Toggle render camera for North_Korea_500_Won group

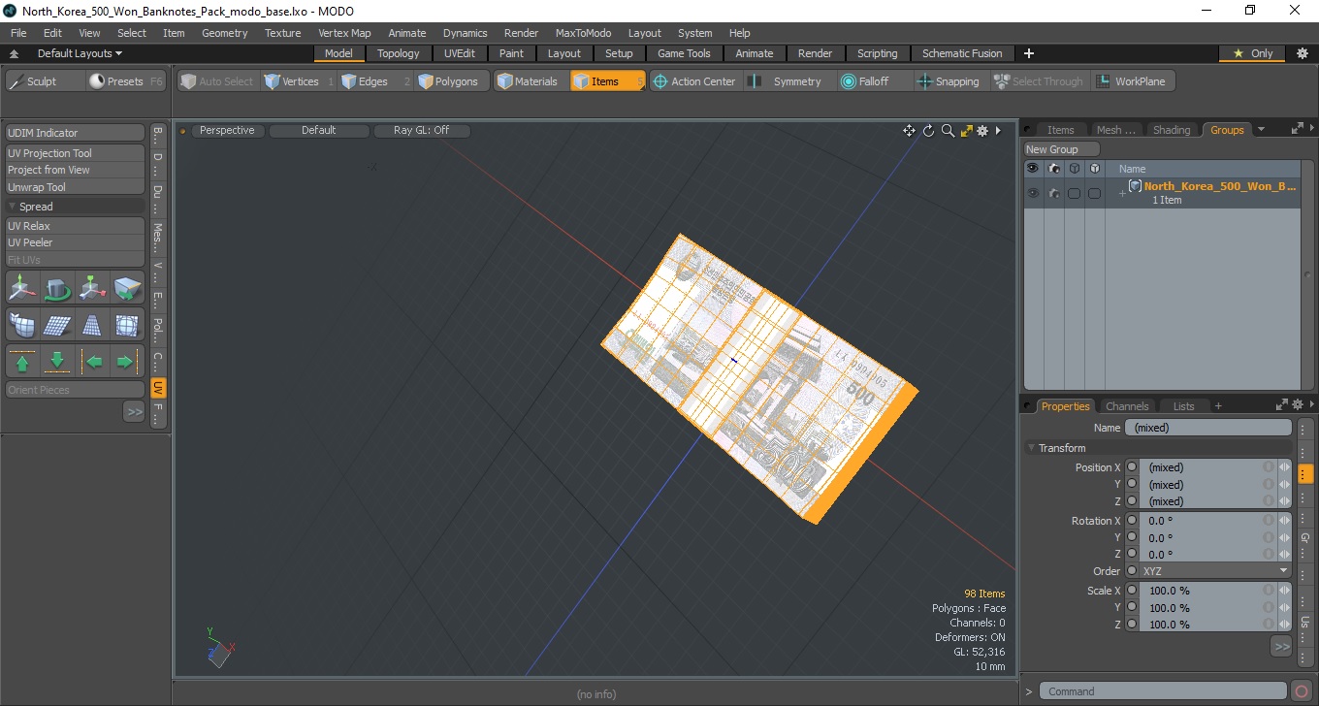coord(1054,193)
